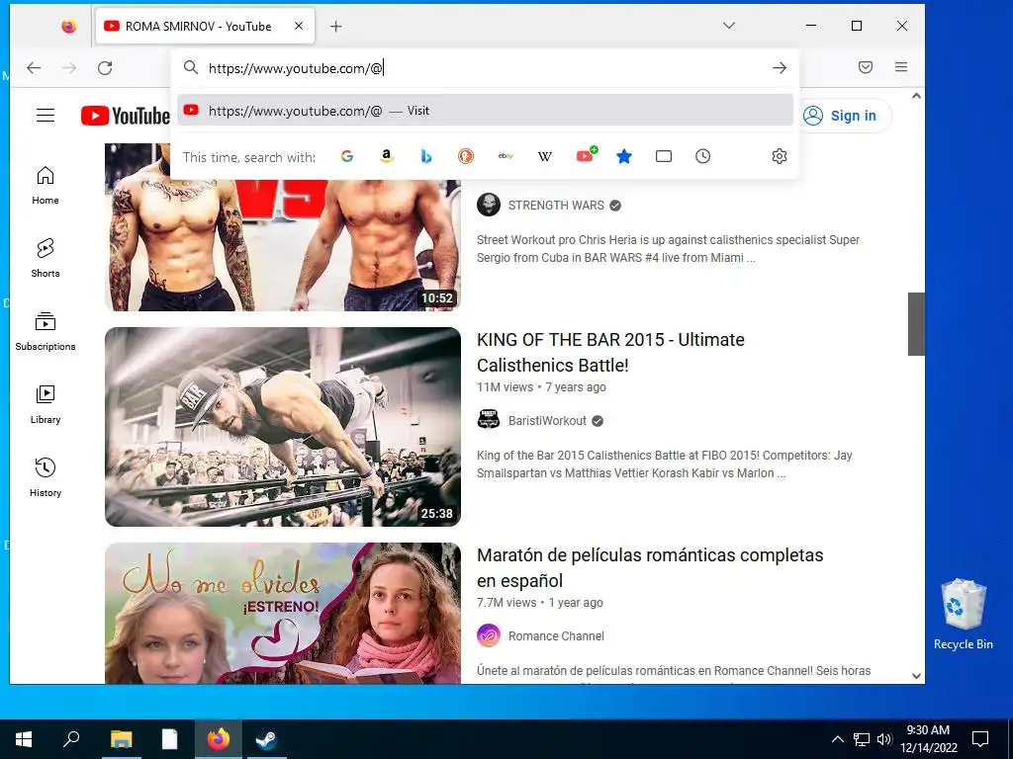Open network status tray icon

coord(862,739)
